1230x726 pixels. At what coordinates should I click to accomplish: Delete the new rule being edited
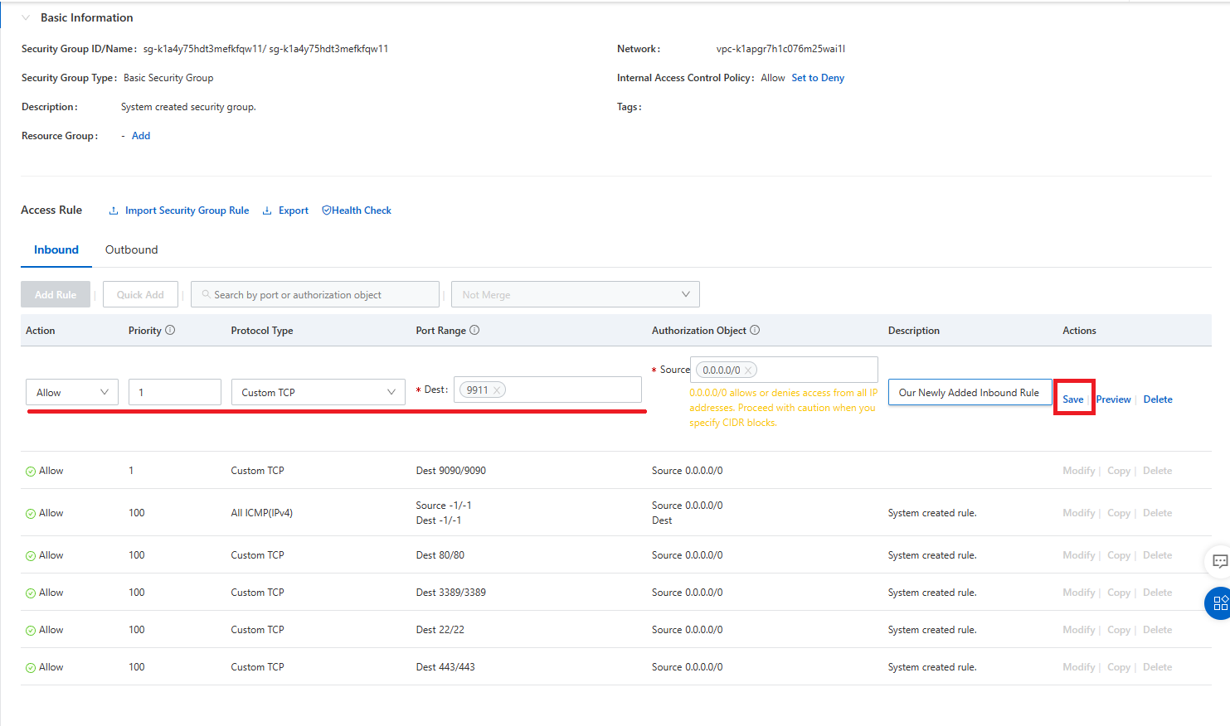click(x=1158, y=399)
